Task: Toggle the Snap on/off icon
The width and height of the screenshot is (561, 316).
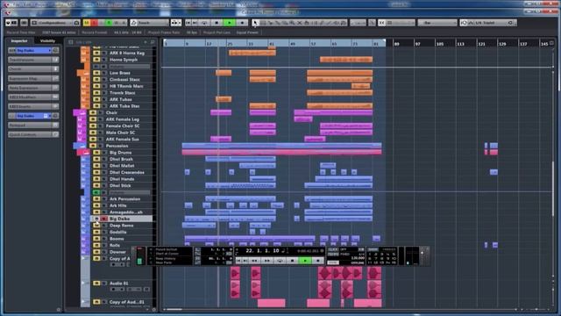Action: click(x=382, y=23)
